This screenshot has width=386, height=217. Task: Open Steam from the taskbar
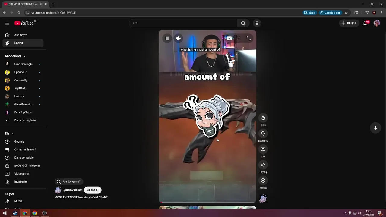15,213
